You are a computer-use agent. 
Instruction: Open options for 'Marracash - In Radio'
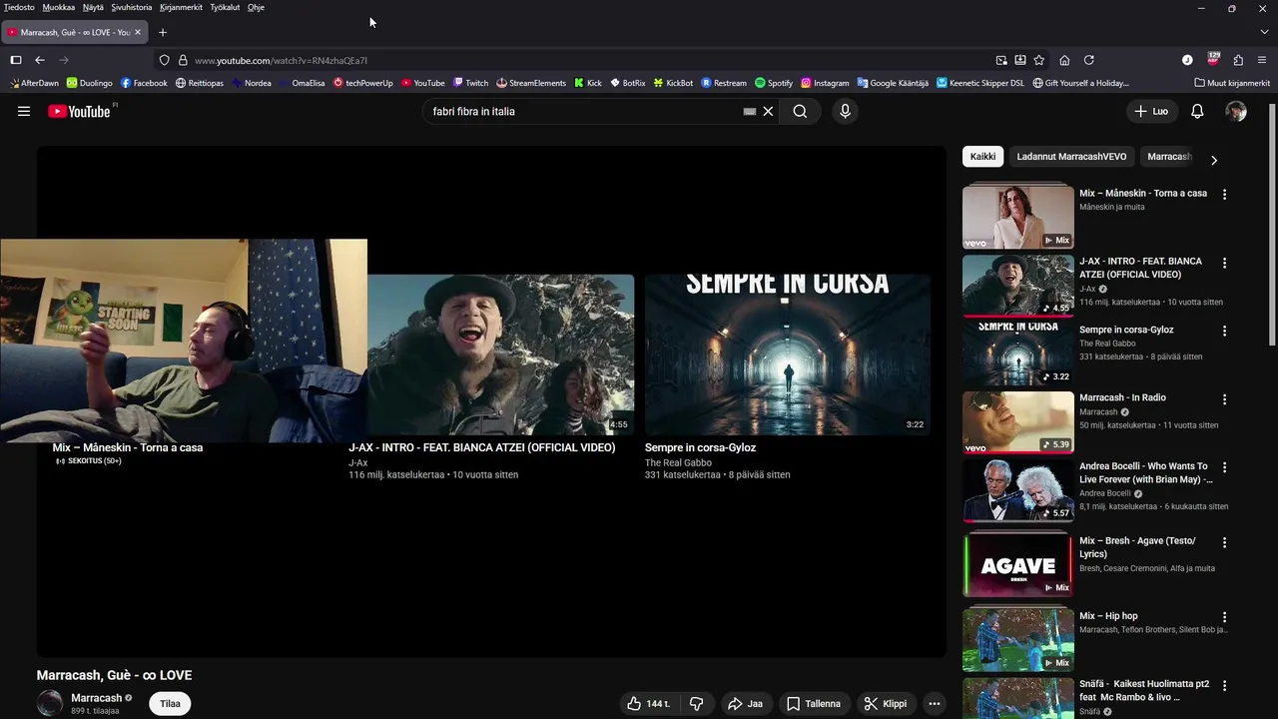pos(1224,399)
